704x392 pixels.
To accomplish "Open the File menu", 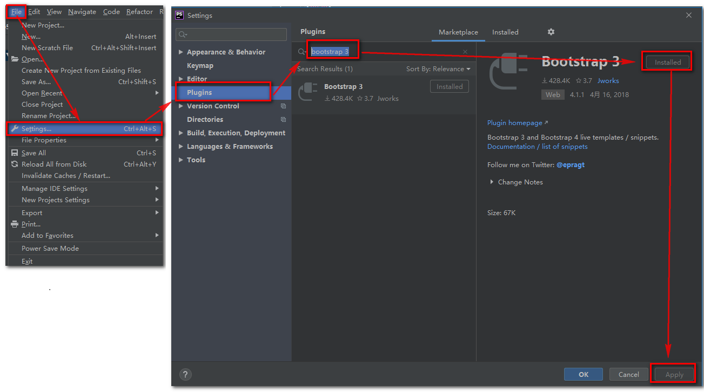I will point(16,11).
